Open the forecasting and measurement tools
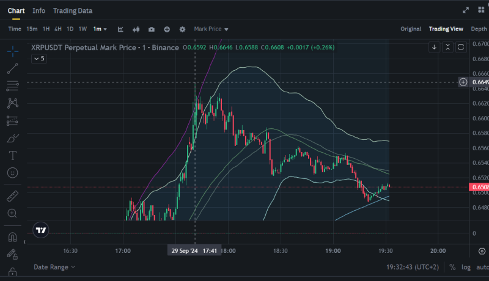 pyautogui.click(x=12, y=120)
